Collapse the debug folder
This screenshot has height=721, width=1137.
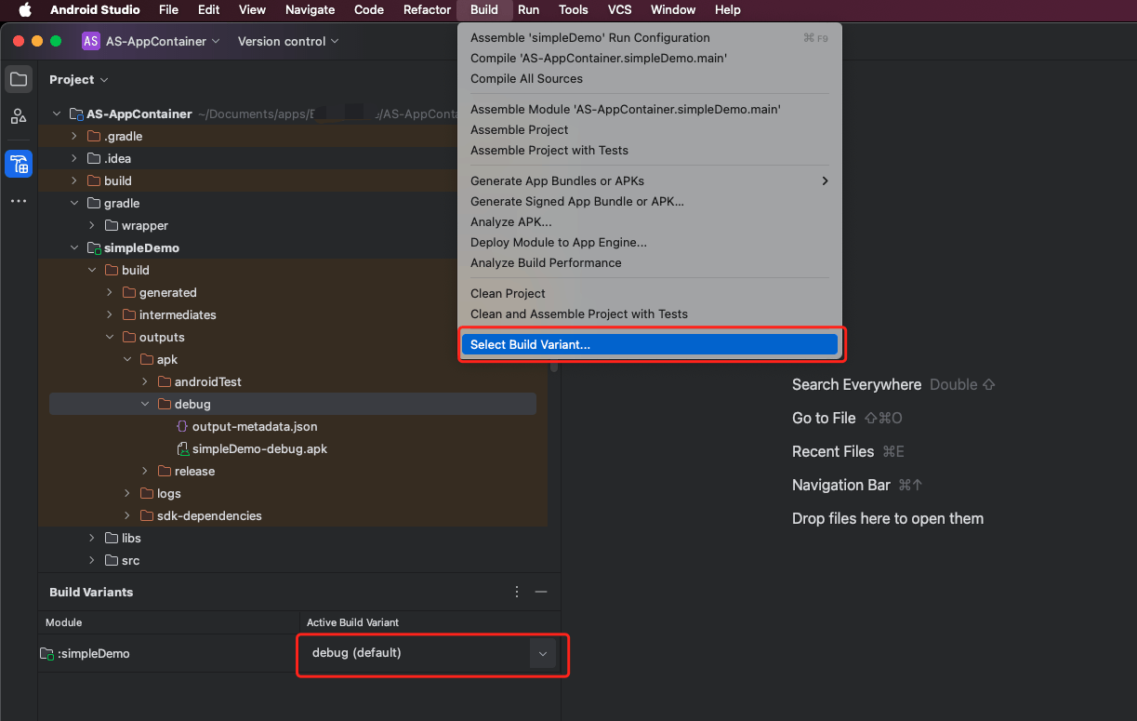pyautogui.click(x=145, y=405)
